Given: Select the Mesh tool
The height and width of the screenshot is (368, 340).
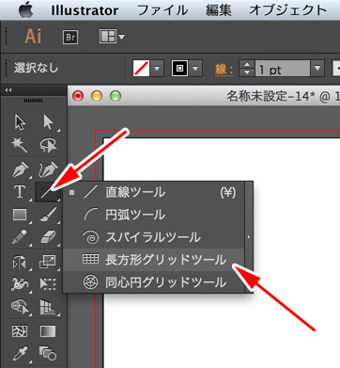Looking at the screenshot, I should 20,331.
